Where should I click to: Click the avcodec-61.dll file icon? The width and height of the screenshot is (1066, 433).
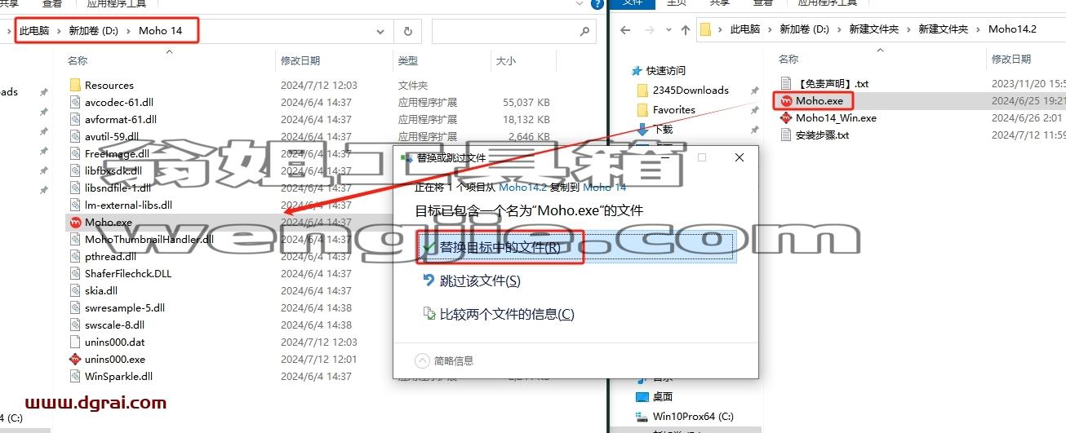click(75, 102)
